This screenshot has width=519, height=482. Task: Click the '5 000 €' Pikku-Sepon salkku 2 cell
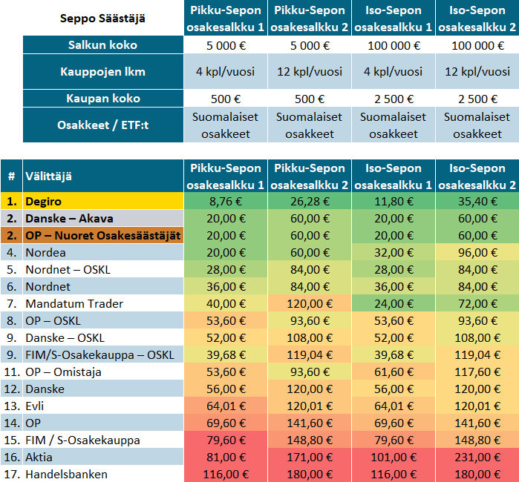310,45
